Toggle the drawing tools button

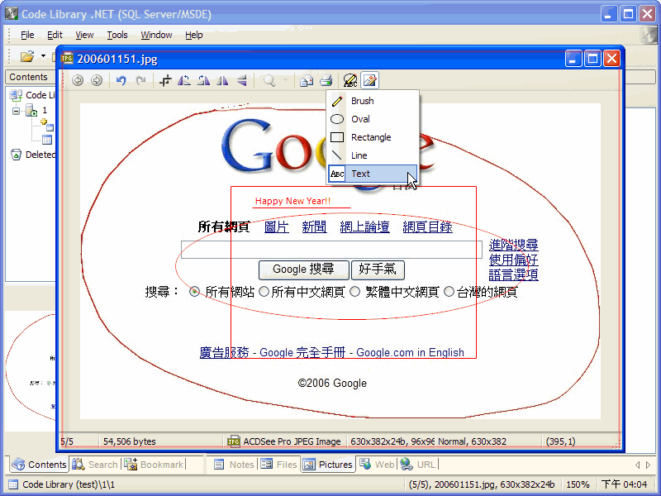[x=369, y=80]
